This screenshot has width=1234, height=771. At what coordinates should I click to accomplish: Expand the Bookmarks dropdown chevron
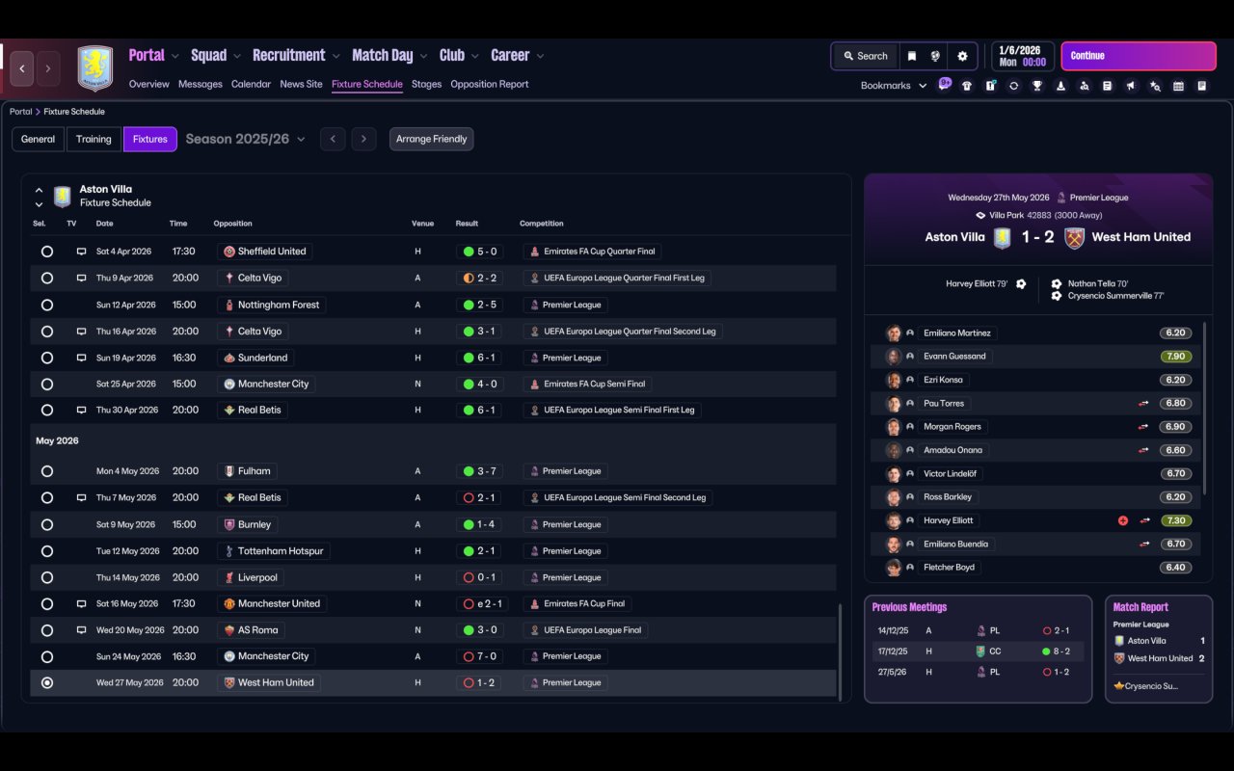pyautogui.click(x=923, y=86)
